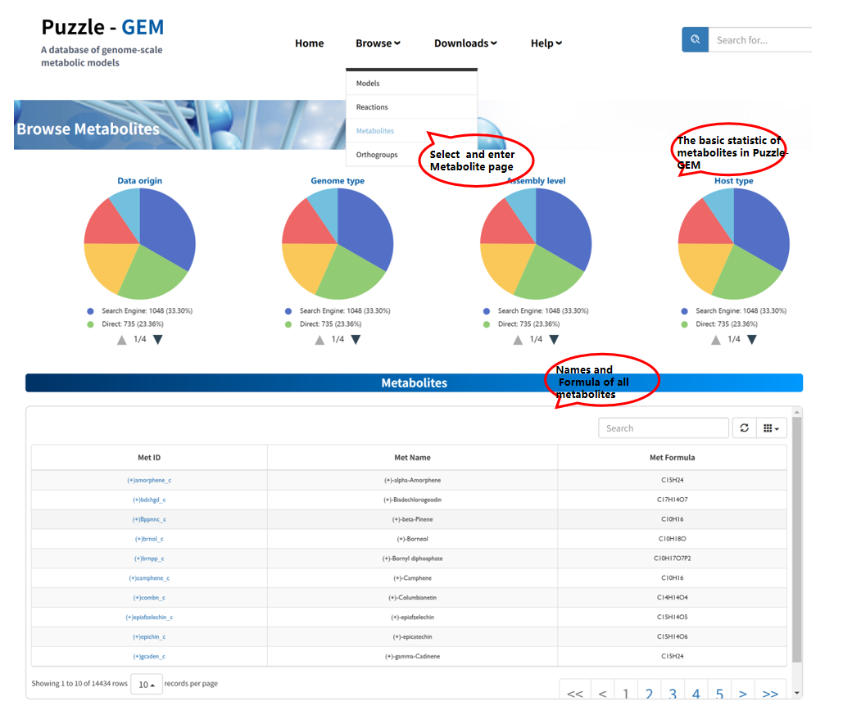Open the records per page dropdown

pyautogui.click(x=147, y=684)
